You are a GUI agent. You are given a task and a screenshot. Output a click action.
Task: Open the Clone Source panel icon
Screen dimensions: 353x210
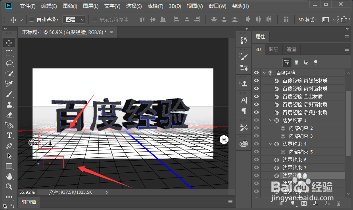click(244, 84)
